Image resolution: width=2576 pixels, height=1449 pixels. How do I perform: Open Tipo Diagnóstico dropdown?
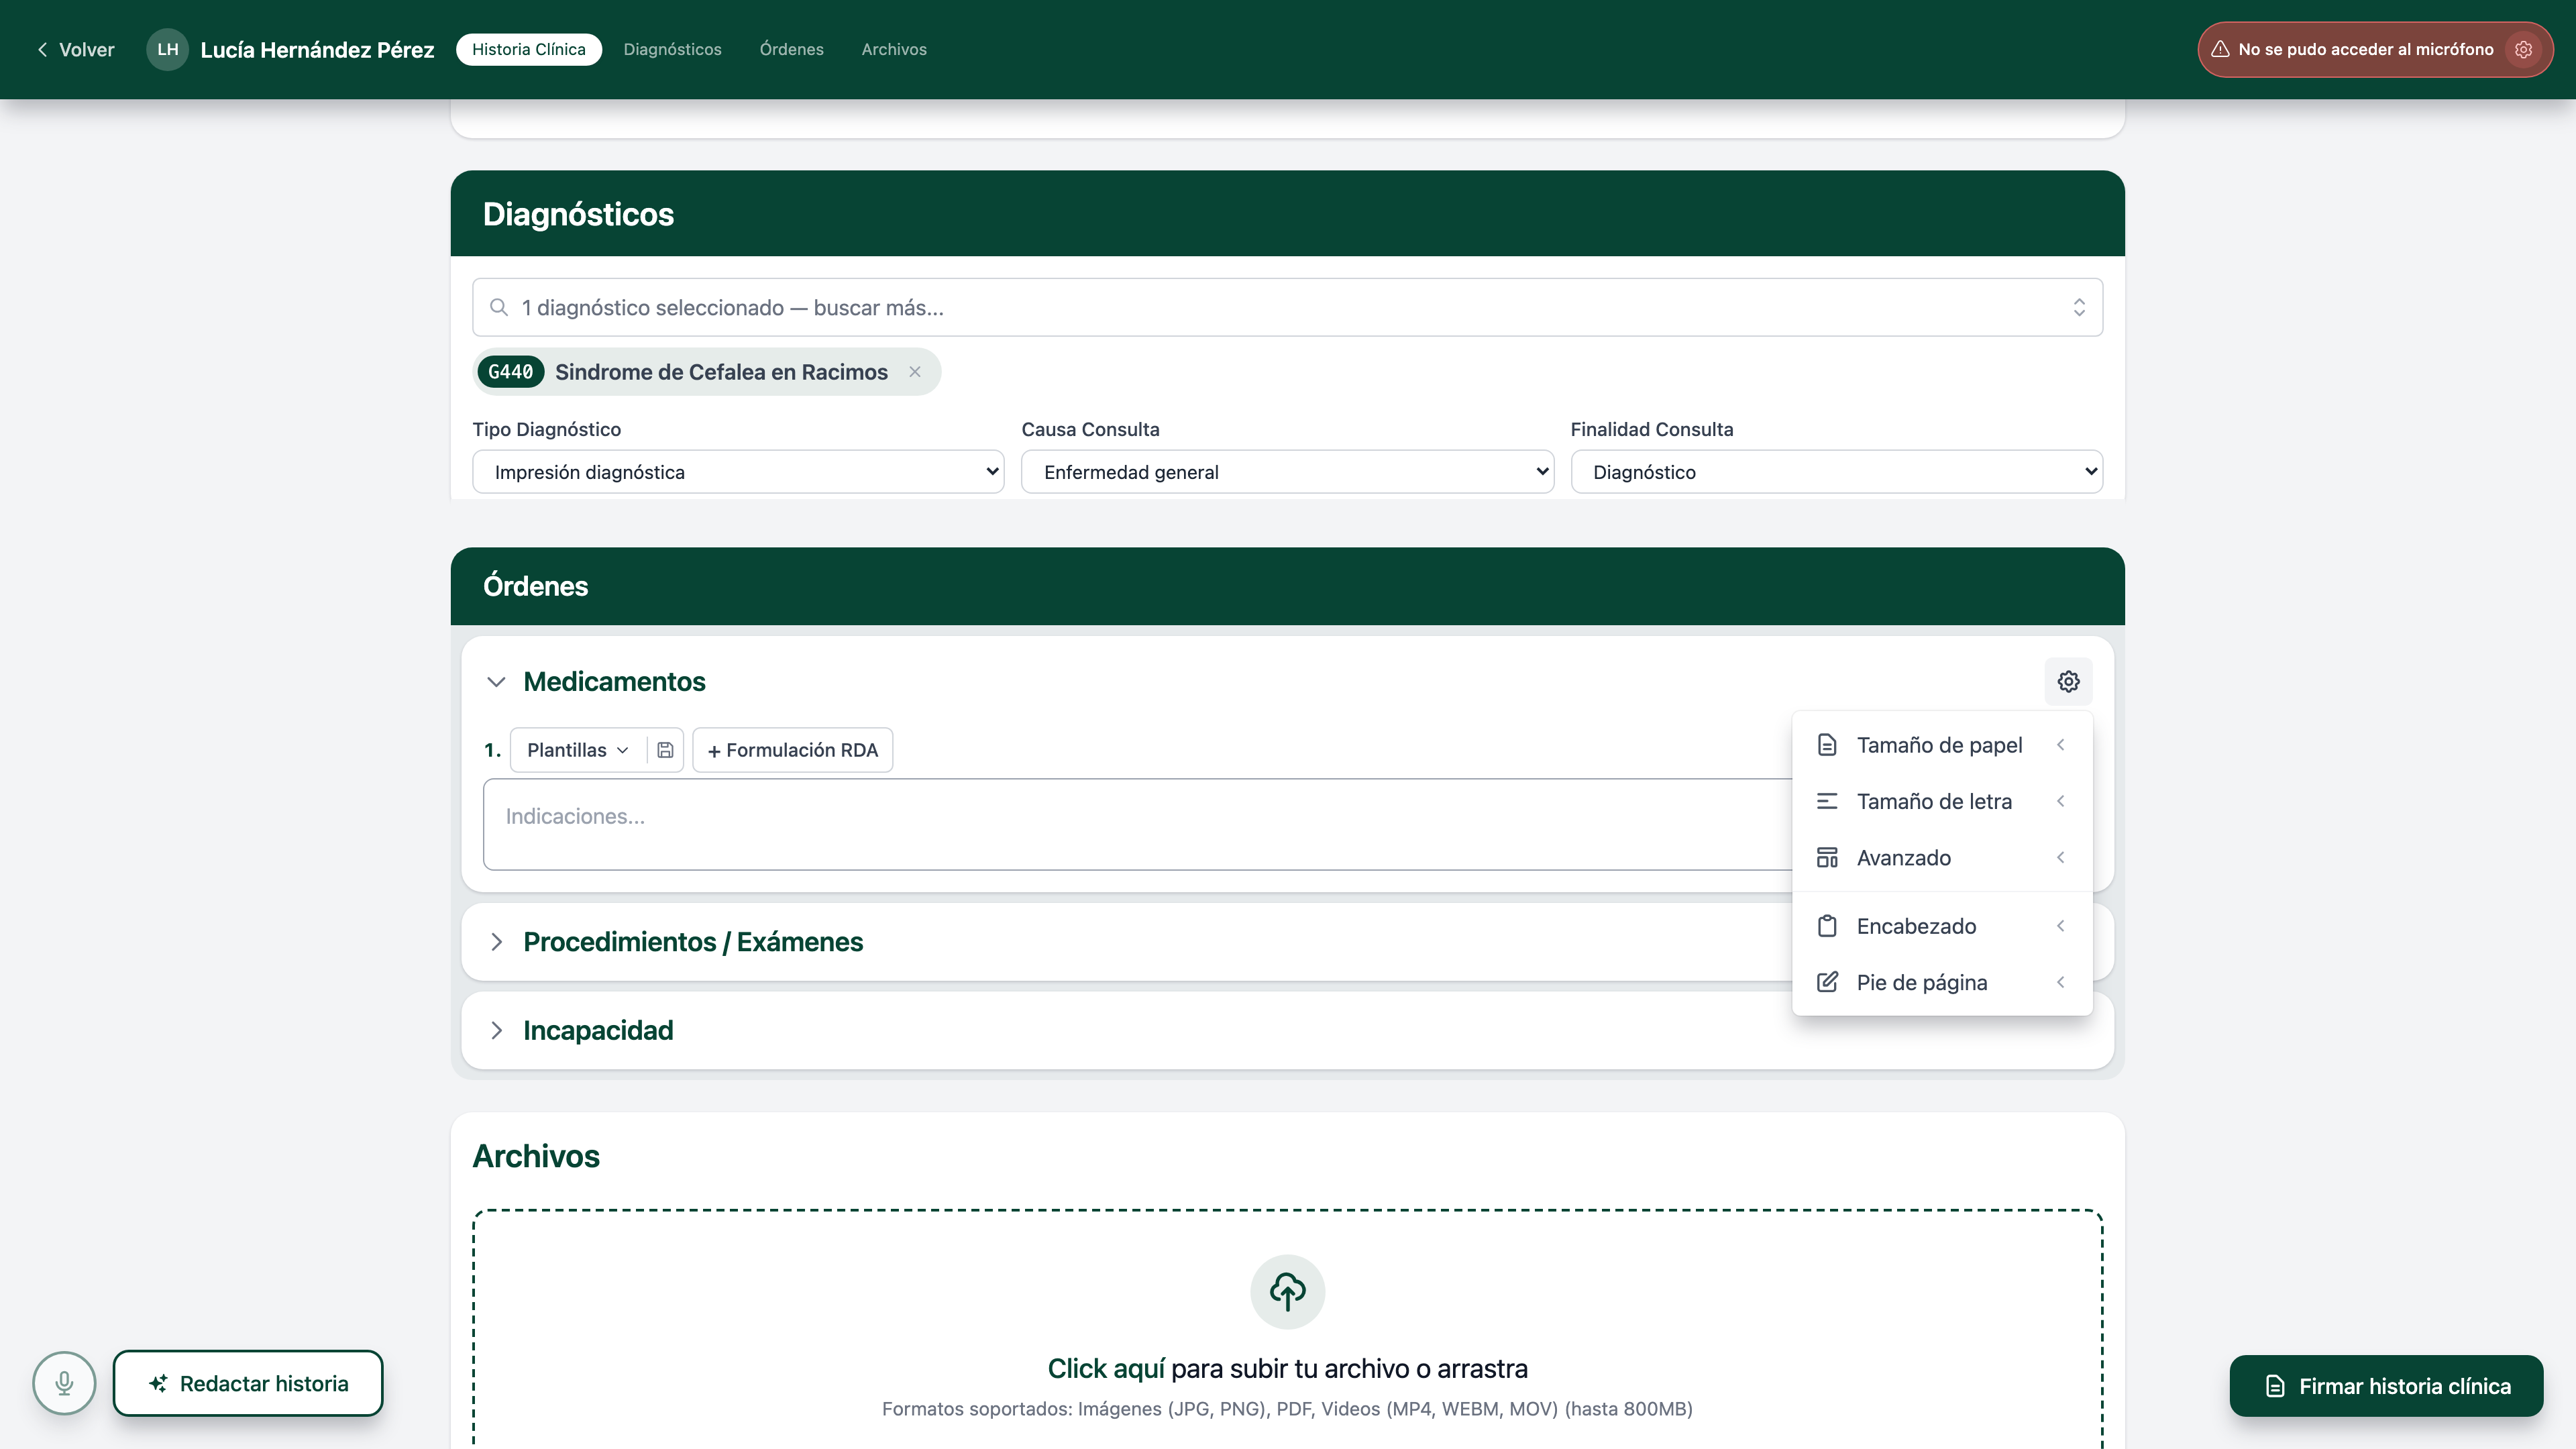[738, 472]
